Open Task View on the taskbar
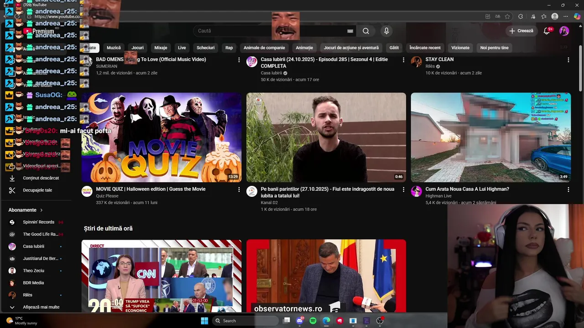This screenshot has width=584, height=328. [287, 321]
